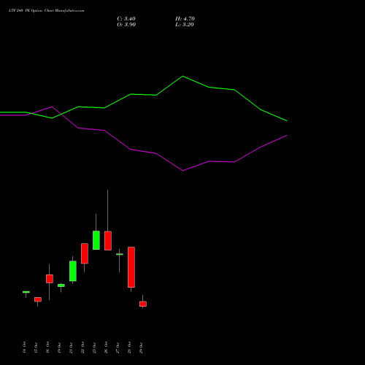
Task: Click the "19 Oct" date axis label
Action: pyautogui.click(x=59, y=347)
